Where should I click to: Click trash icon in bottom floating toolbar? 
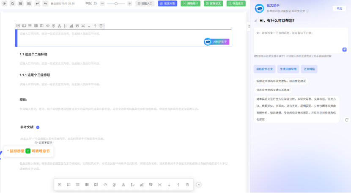(x=187, y=185)
